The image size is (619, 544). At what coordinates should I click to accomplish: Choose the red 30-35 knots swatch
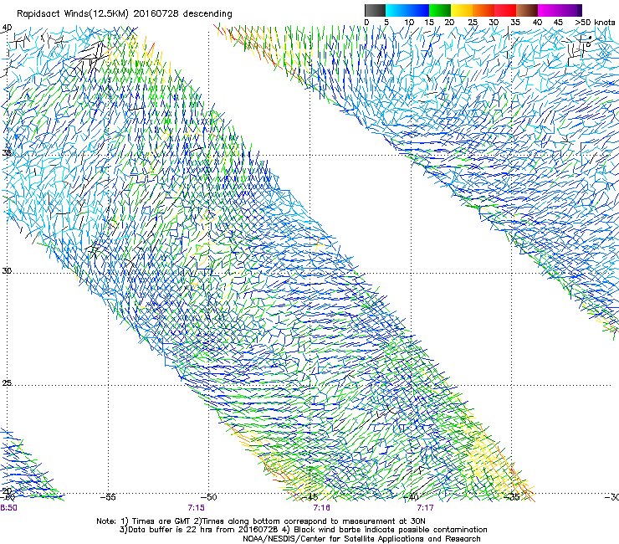click(505, 10)
